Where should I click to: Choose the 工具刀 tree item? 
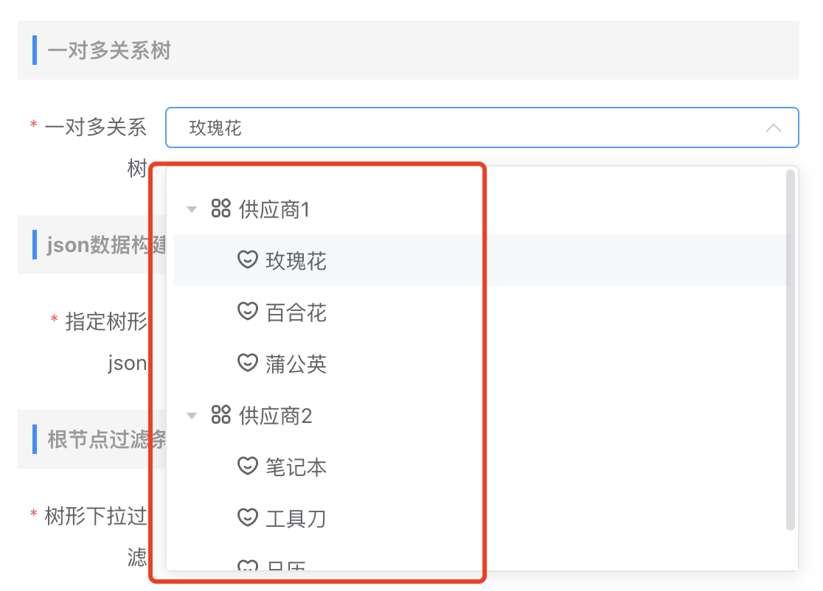tap(296, 519)
